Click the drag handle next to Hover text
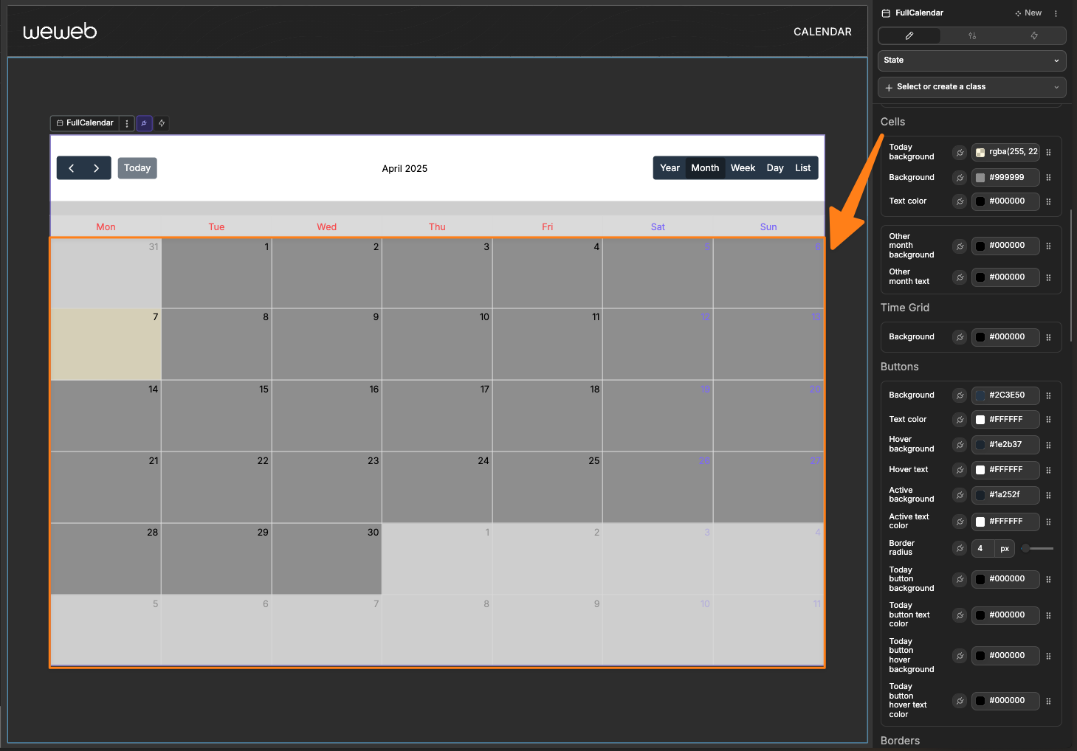The width and height of the screenshot is (1077, 751). coord(1048,470)
